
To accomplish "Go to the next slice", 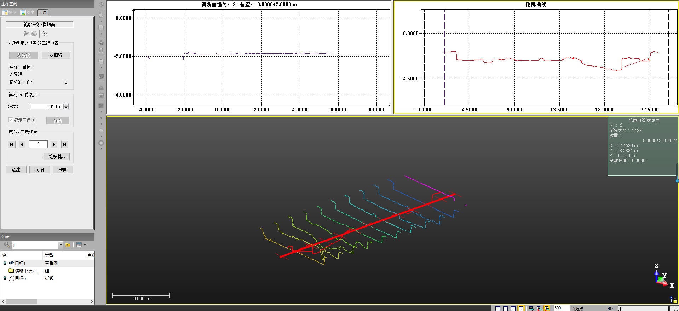I will point(54,144).
